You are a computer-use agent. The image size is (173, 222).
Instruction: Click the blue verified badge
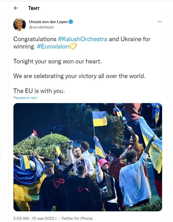tap(71, 22)
